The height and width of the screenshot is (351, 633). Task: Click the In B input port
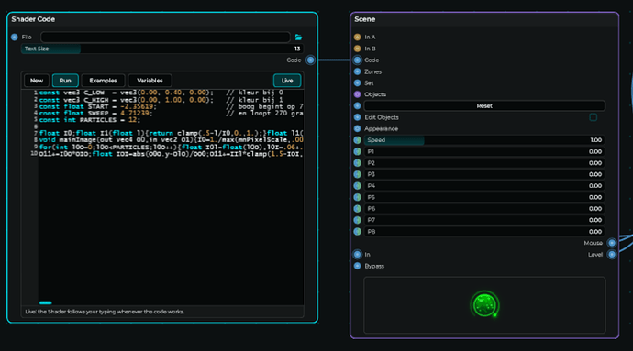(357, 49)
